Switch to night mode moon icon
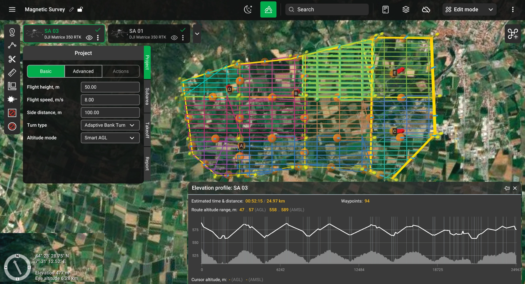Viewport: 525px width, 284px height. pyautogui.click(x=248, y=9)
